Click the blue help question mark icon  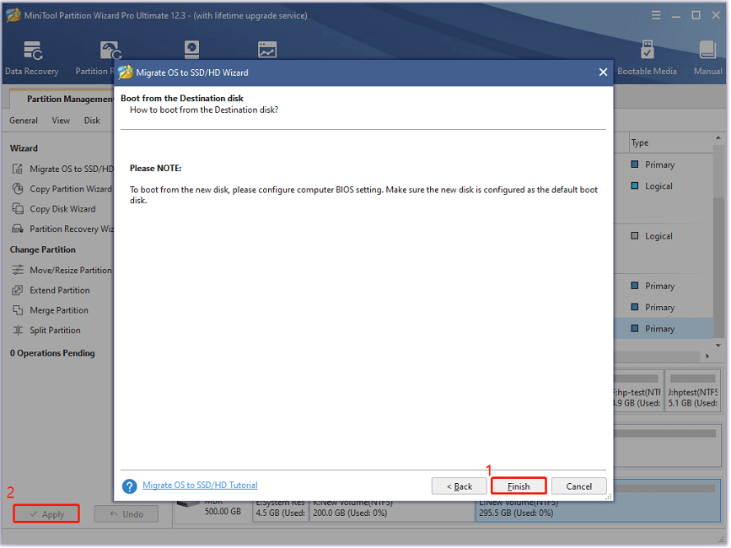pyautogui.click(x=129, y=486)
